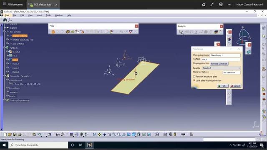The width and height of the screenshot is (267, 150).
Task: Click the brown ply creation icon in Plies toolbar
Action: [68, 32]
